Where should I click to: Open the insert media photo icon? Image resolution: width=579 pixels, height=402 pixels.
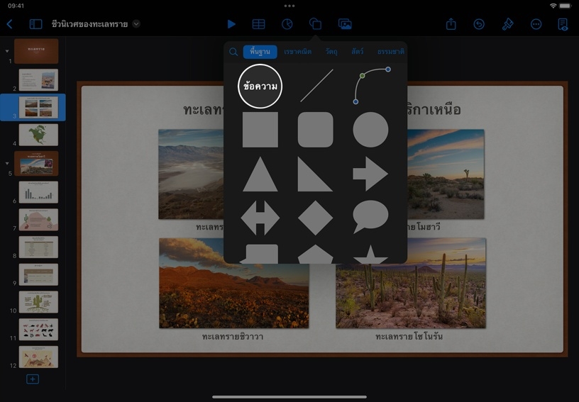pos(345,24)
